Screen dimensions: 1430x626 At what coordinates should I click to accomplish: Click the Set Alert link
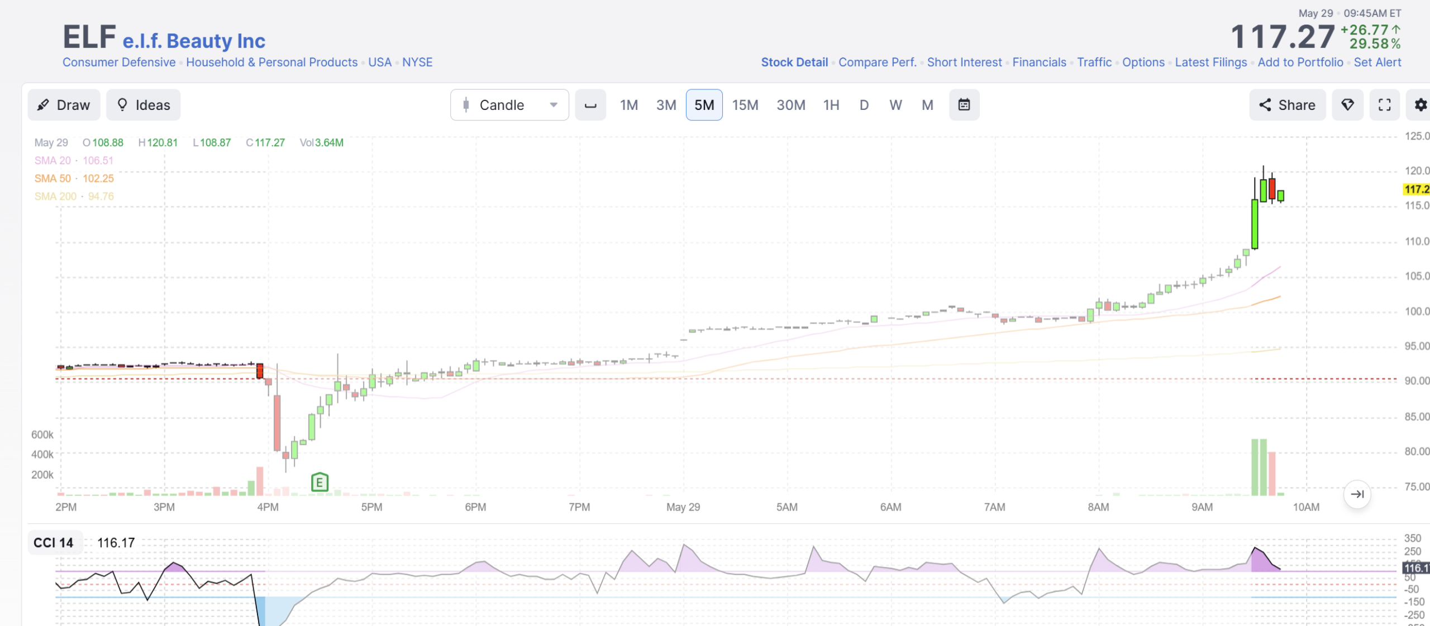click(x=1377, y=62)
